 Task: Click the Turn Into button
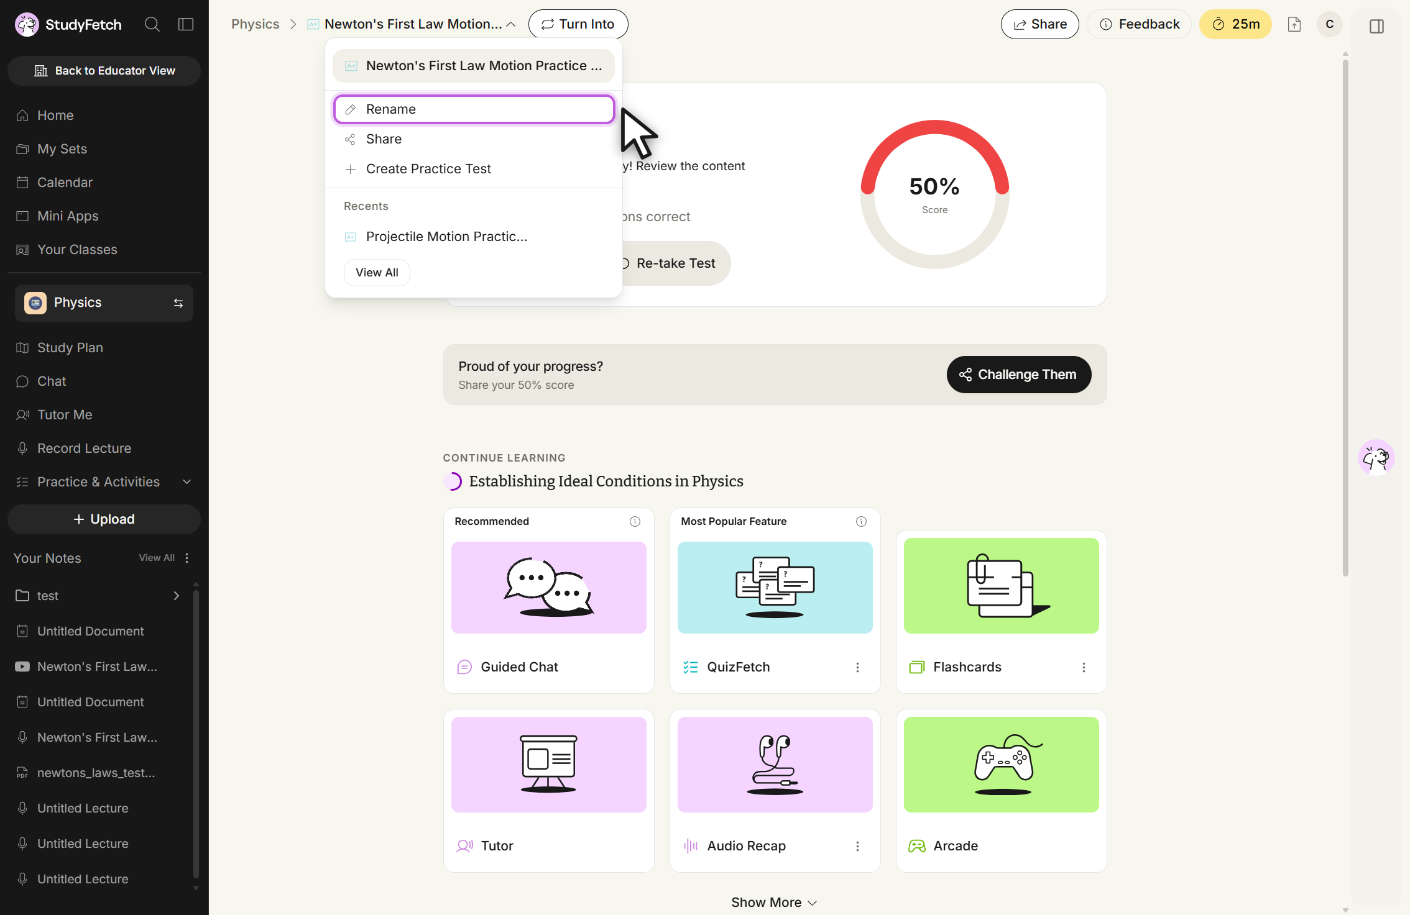[x=578, y=24]
